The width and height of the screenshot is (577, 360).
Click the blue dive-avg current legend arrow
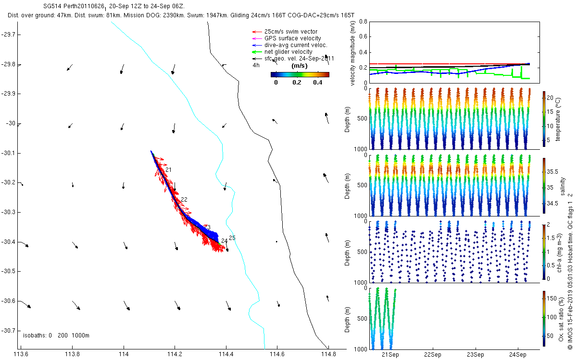point(256,45)
